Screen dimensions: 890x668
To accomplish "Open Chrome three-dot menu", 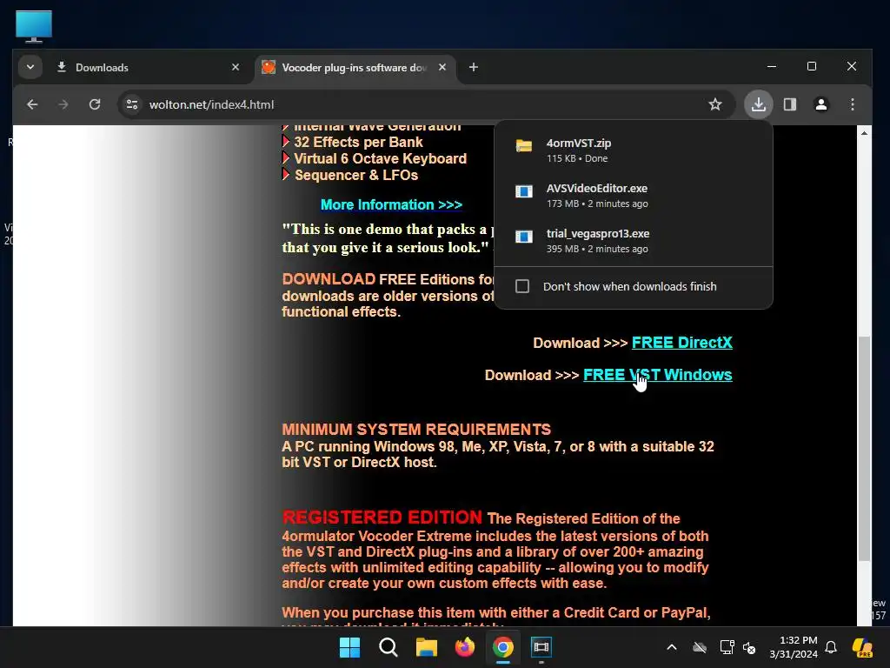I will pyautogui.click(x=853, y=104).
